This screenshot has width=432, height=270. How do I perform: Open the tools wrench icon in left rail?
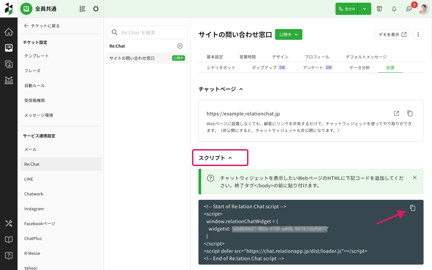tap(9, 223)
